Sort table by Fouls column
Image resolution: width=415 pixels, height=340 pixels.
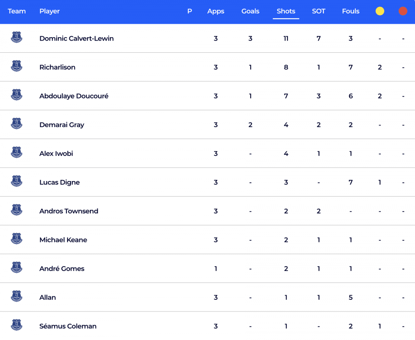351,11
